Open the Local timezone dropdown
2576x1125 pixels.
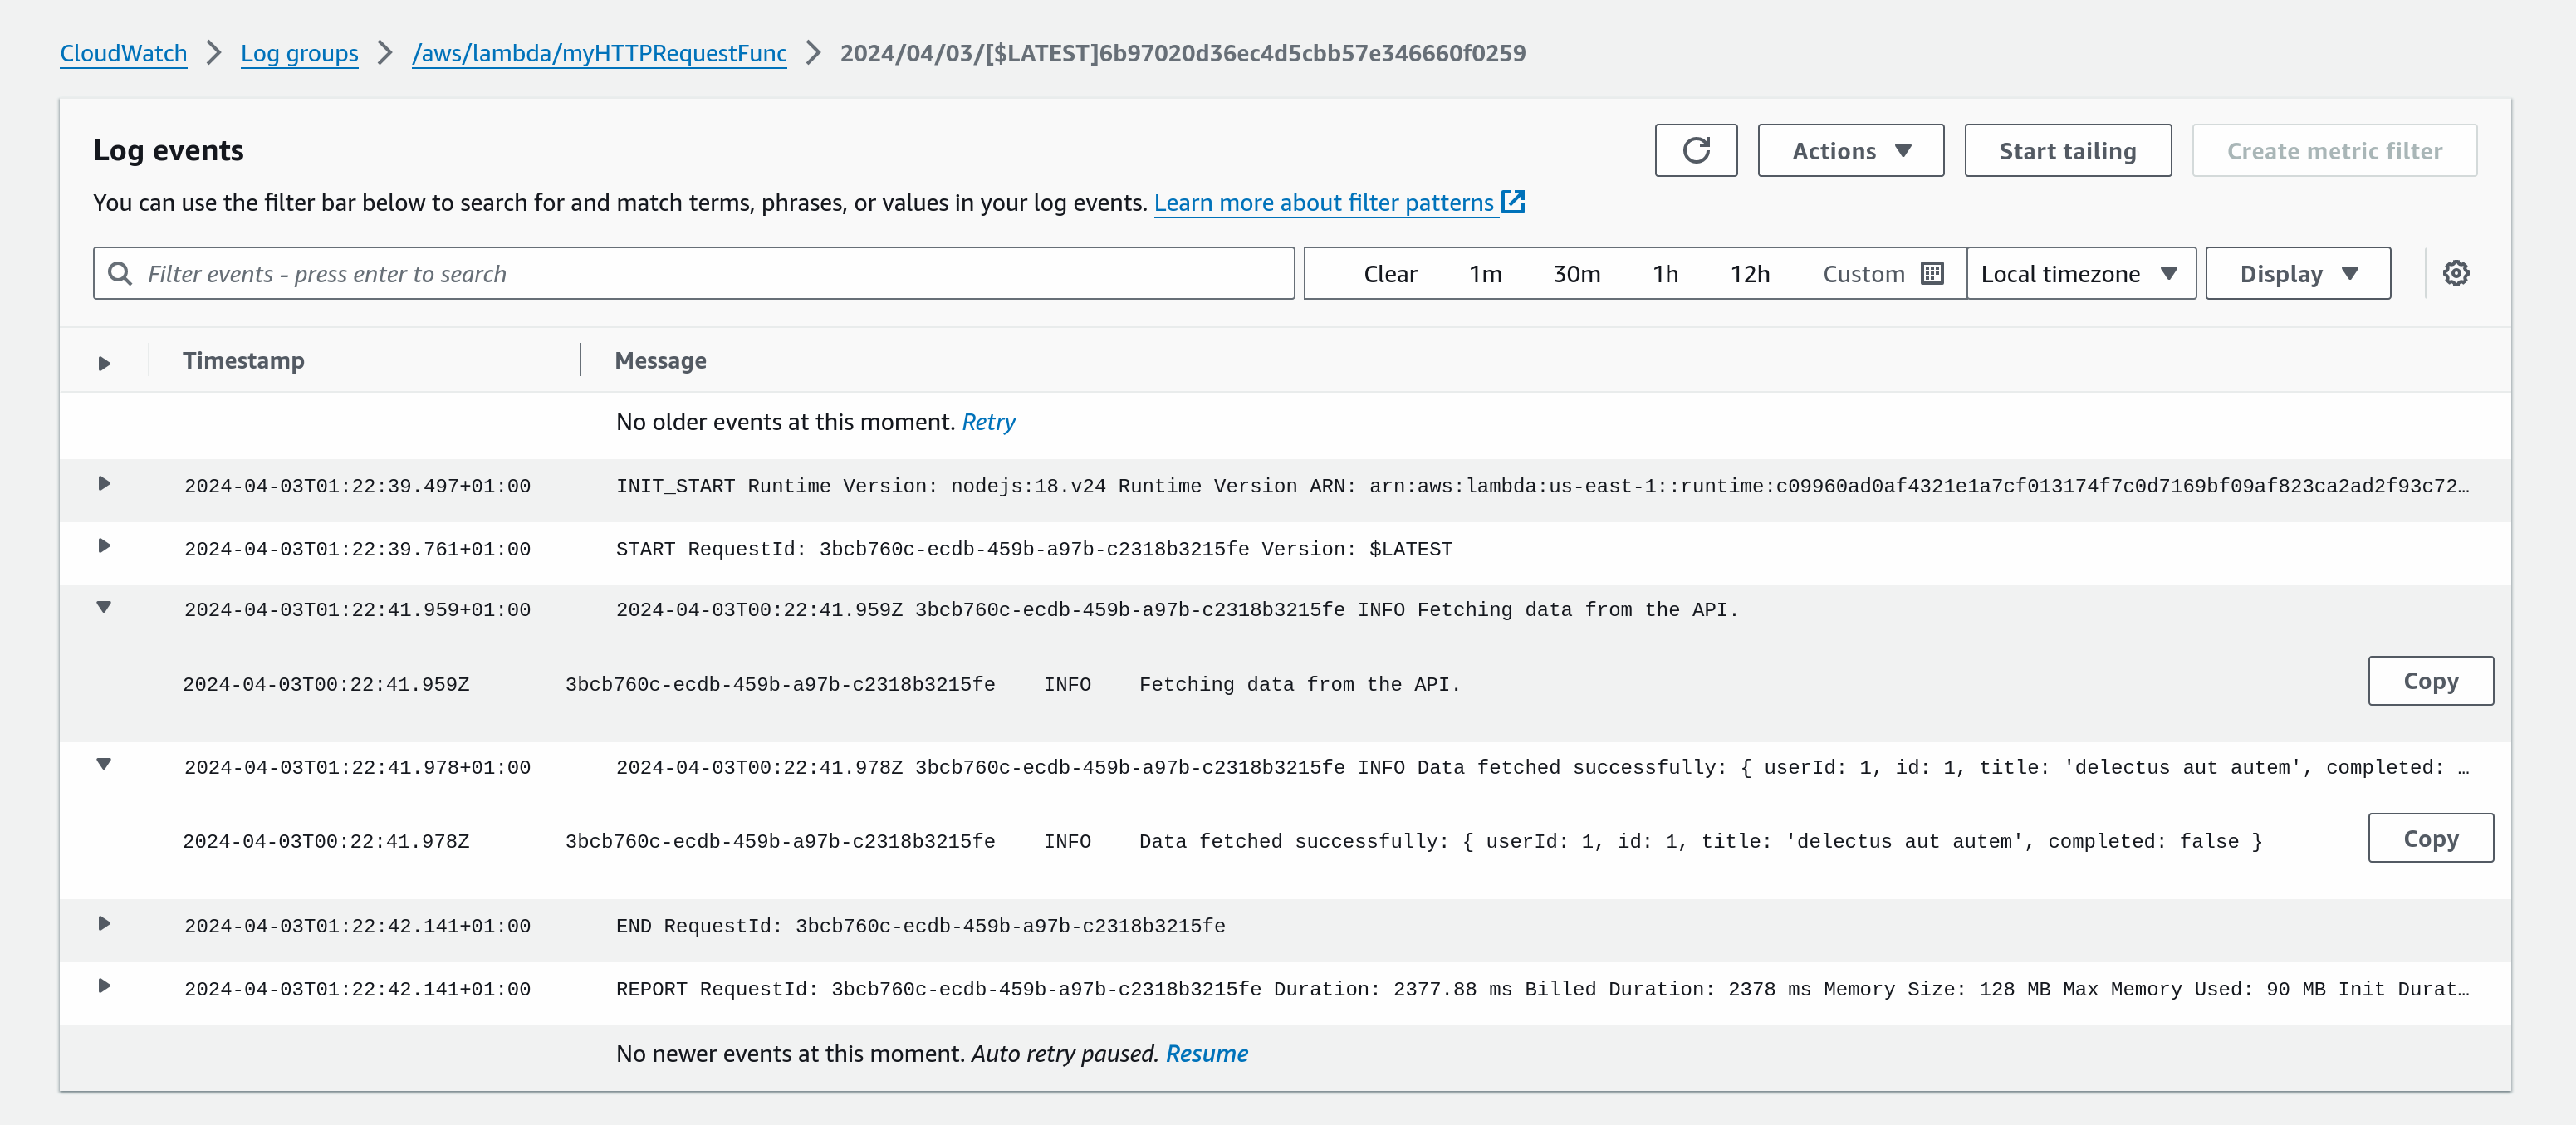point(2079,273)
